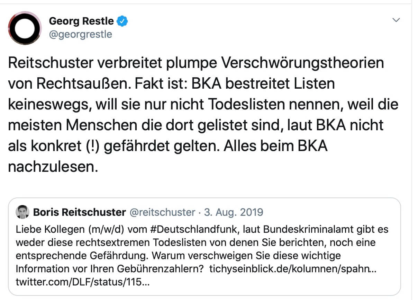
Task: Click the "entsprechende Gefährdung." text in the quote
Action: coord(83,256)
